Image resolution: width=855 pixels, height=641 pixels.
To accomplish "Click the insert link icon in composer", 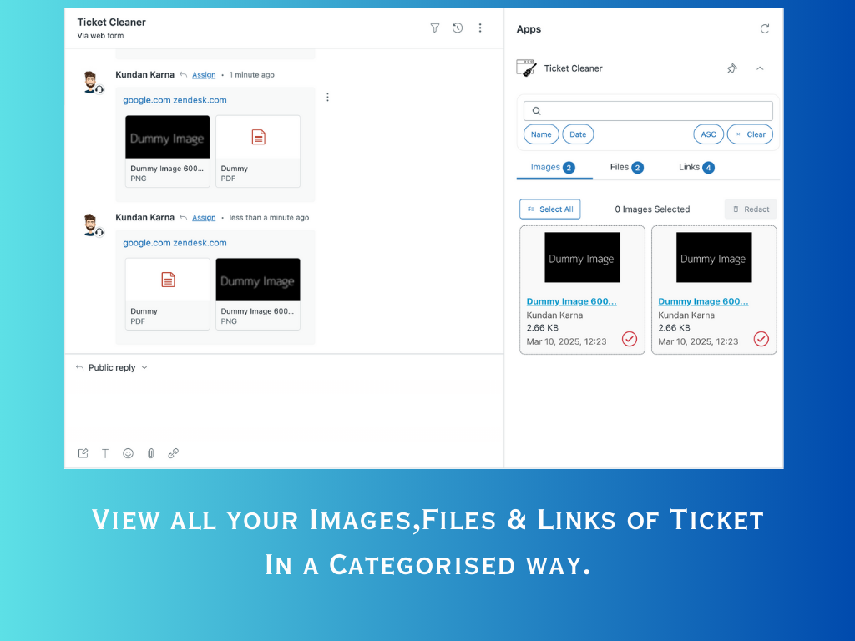I will tap(174, 453).
